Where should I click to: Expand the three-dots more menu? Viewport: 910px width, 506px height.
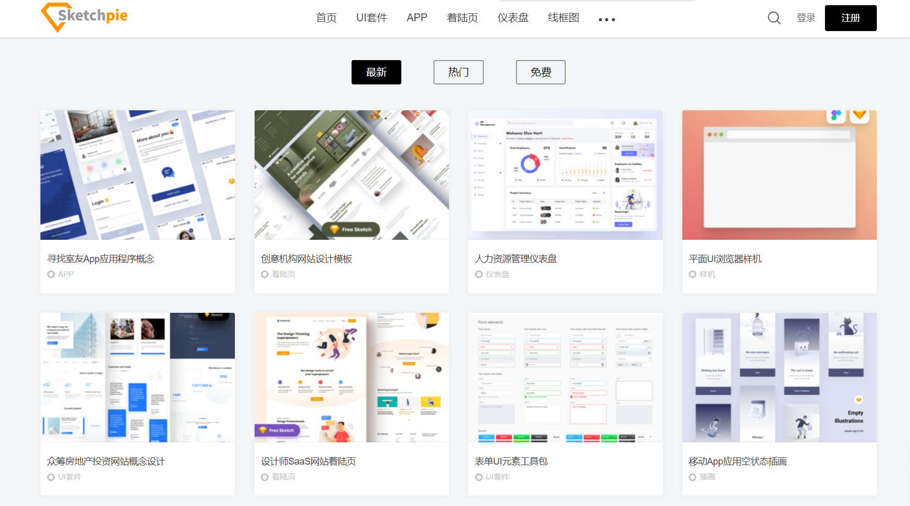coord(606,20)
